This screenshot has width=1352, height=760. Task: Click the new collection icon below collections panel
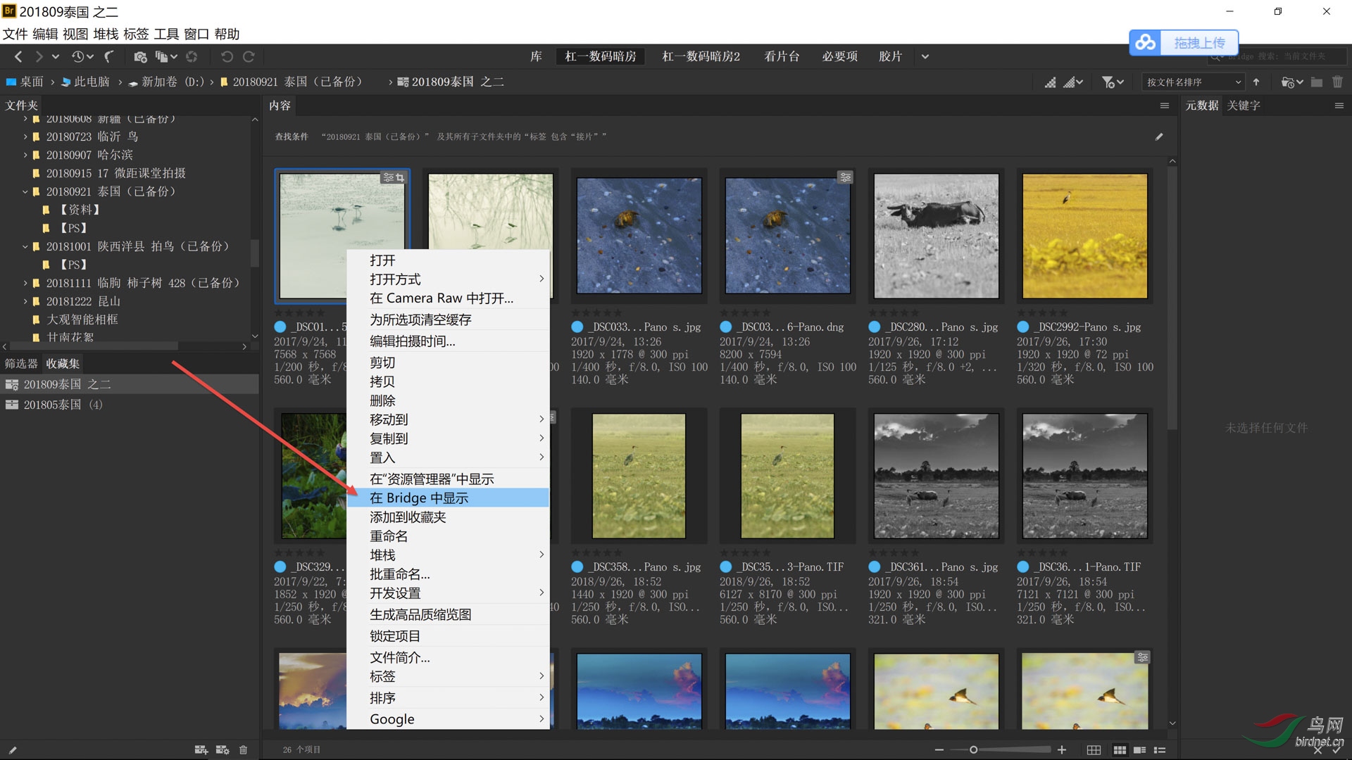point(201,749)
